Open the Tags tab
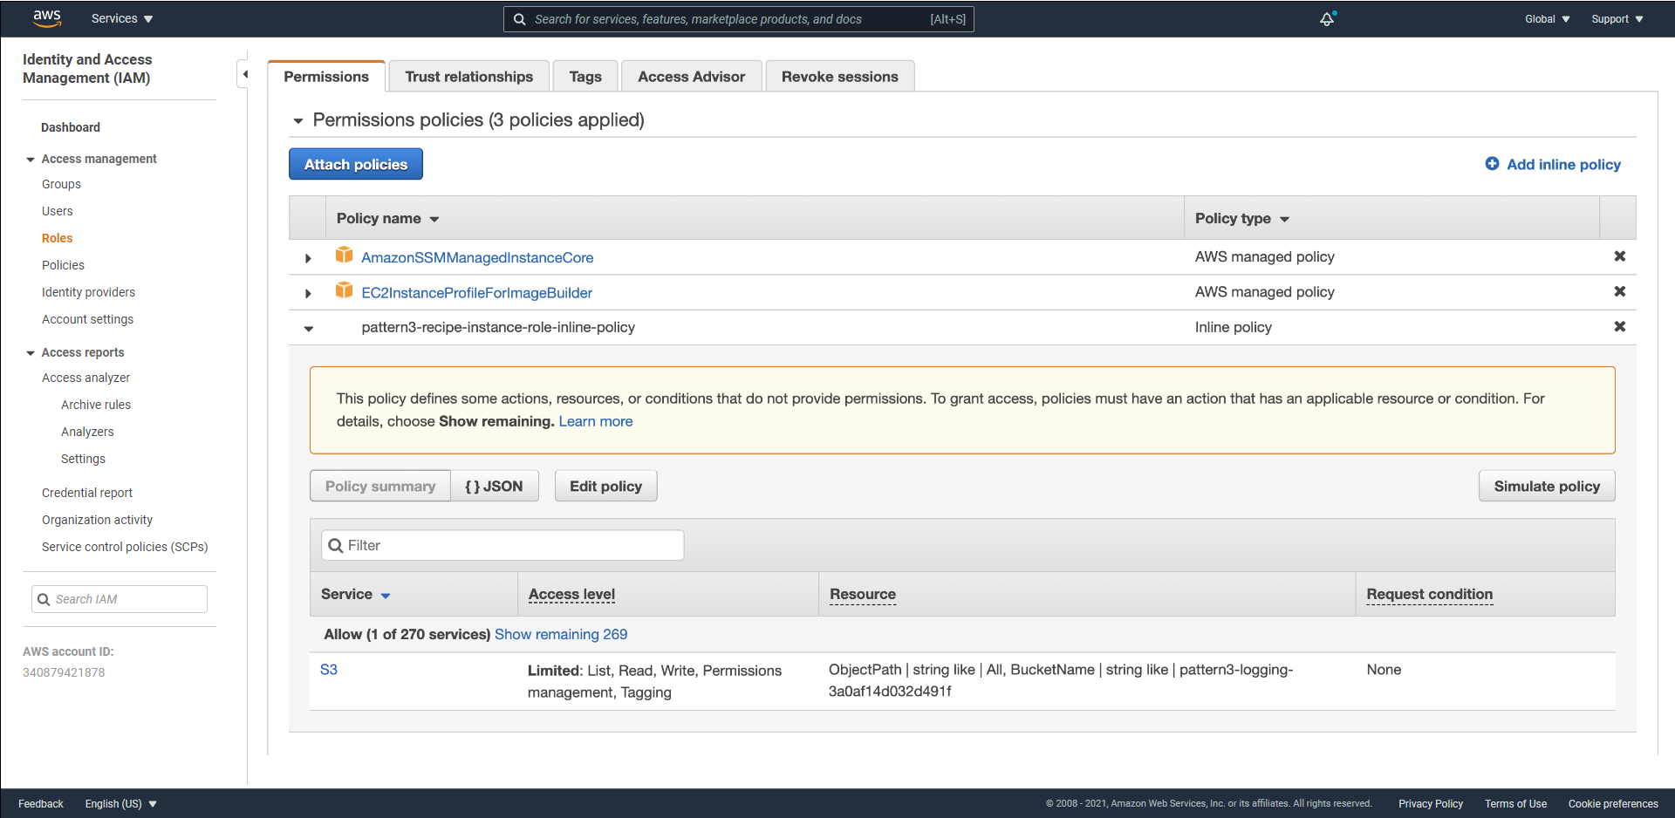Image resolution: width=1675 pixels, height=818 pixels. coord(585,77)
